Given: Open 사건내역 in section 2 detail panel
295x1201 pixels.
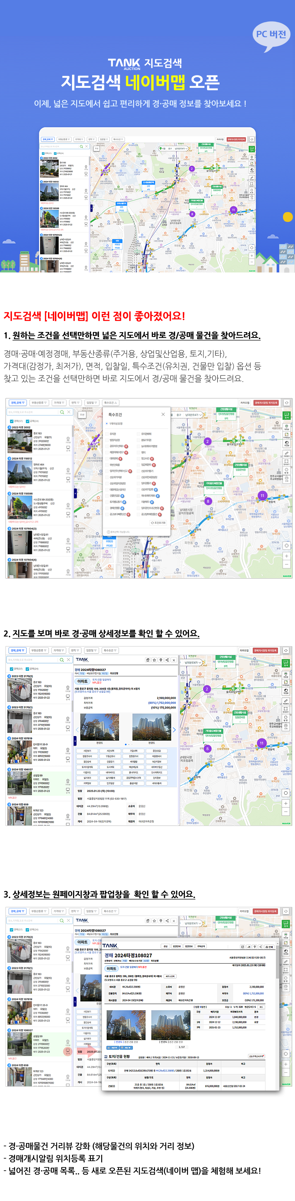Looking at the screenshot, I should click(110, 751).
